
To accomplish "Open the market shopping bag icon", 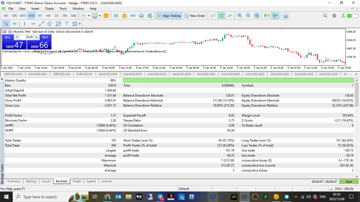I will pos(125,16).
